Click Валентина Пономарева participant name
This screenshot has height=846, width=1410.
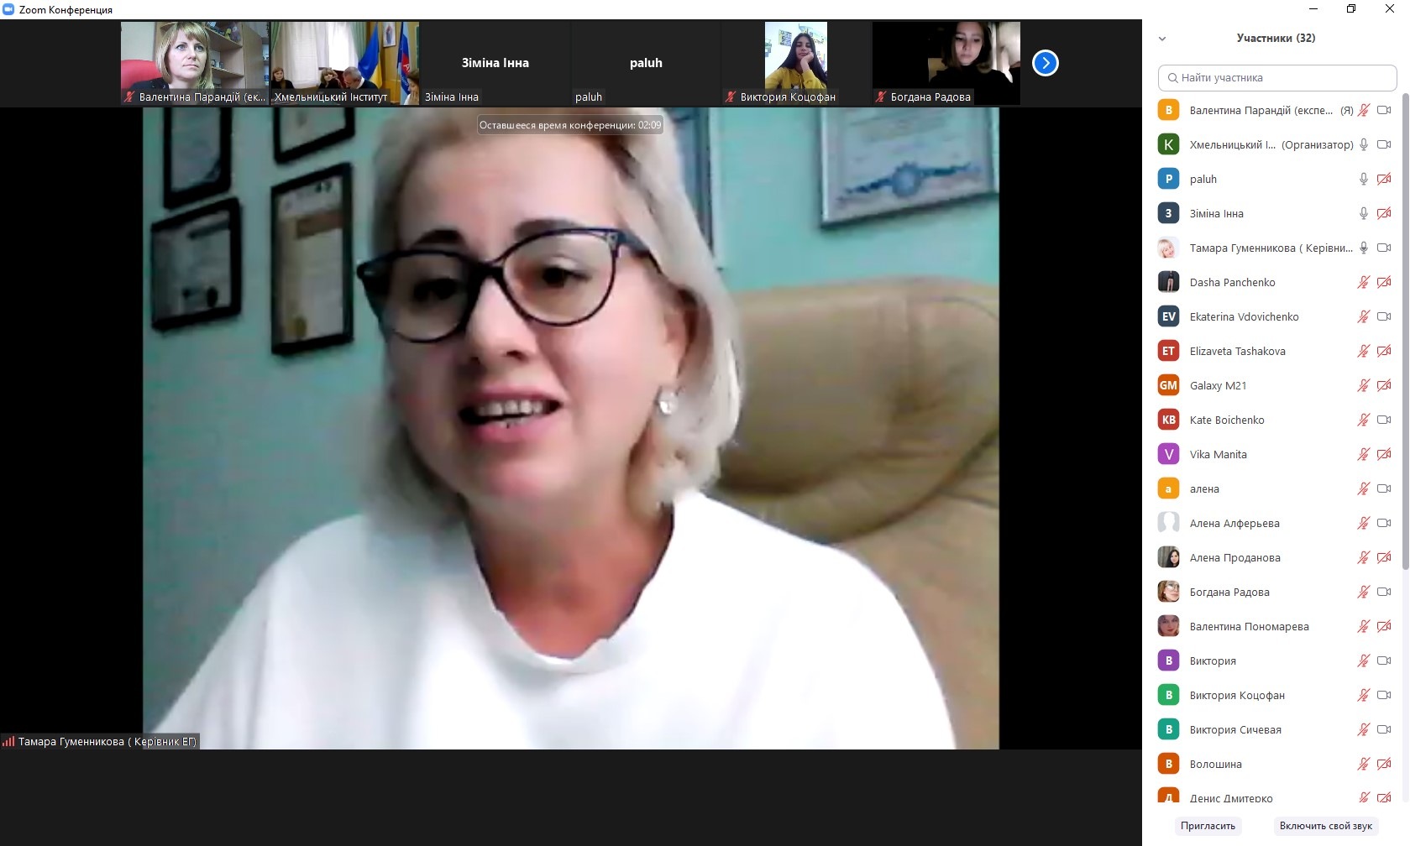[1249, 626]
